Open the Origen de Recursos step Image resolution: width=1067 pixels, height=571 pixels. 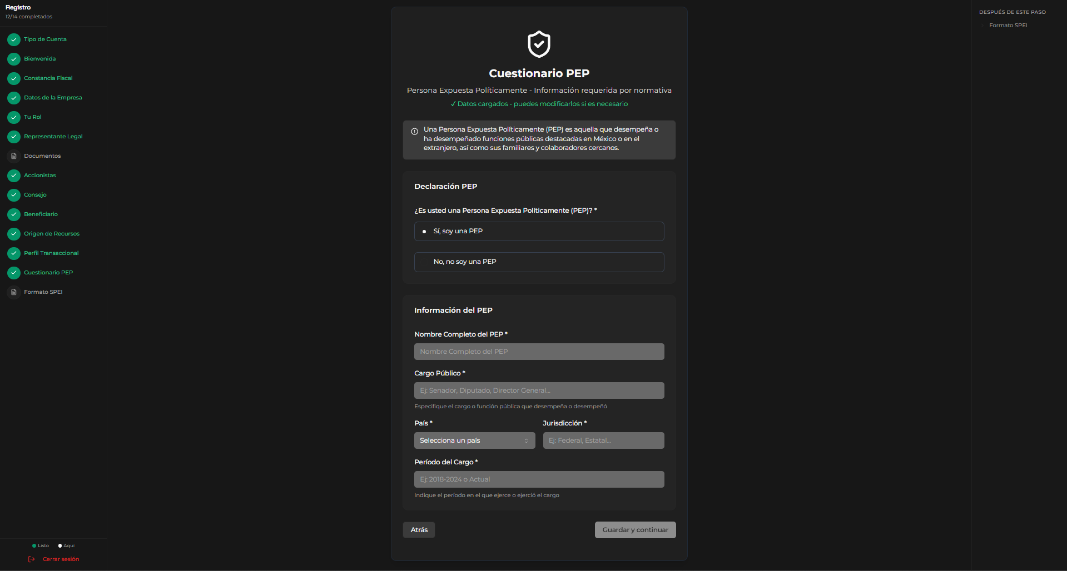click(52, 234)
